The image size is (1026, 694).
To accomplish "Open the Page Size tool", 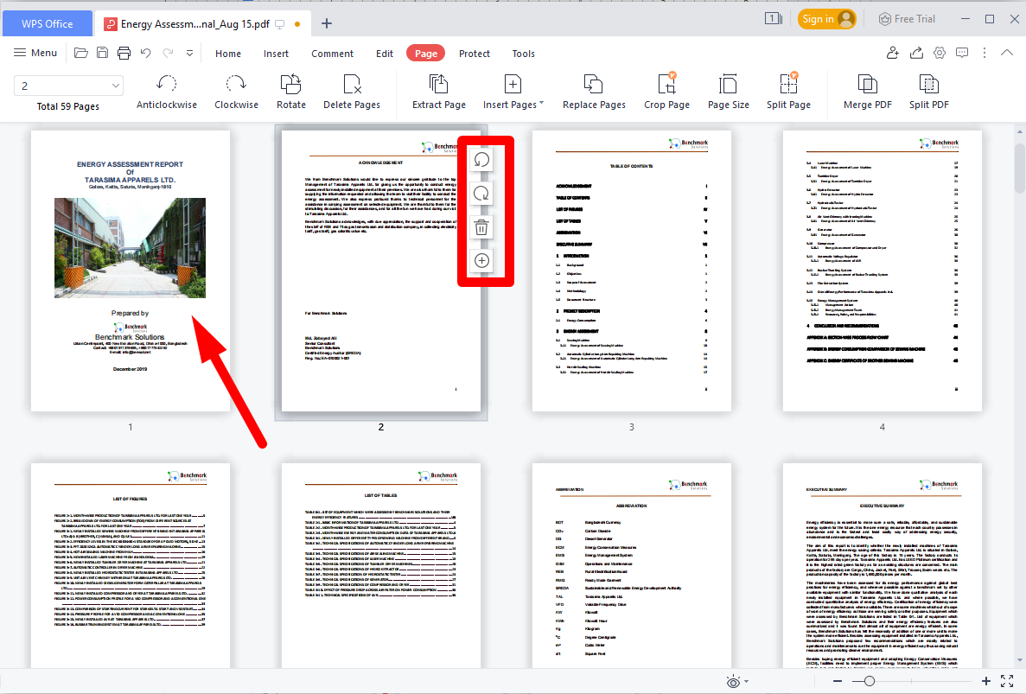I will click(729, 92).
